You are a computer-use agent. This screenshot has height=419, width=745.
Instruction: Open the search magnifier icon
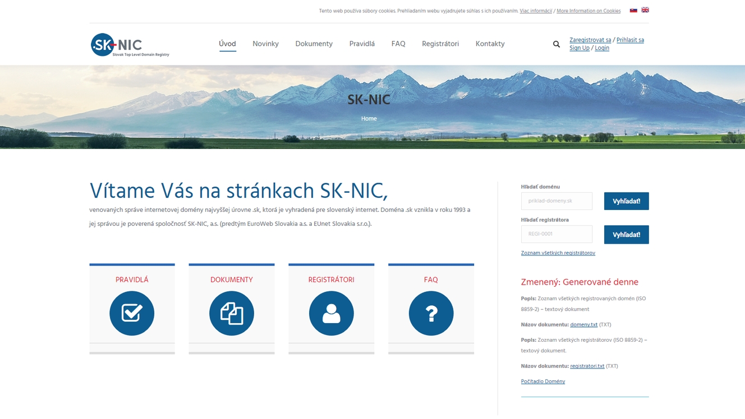coord(557,44)
